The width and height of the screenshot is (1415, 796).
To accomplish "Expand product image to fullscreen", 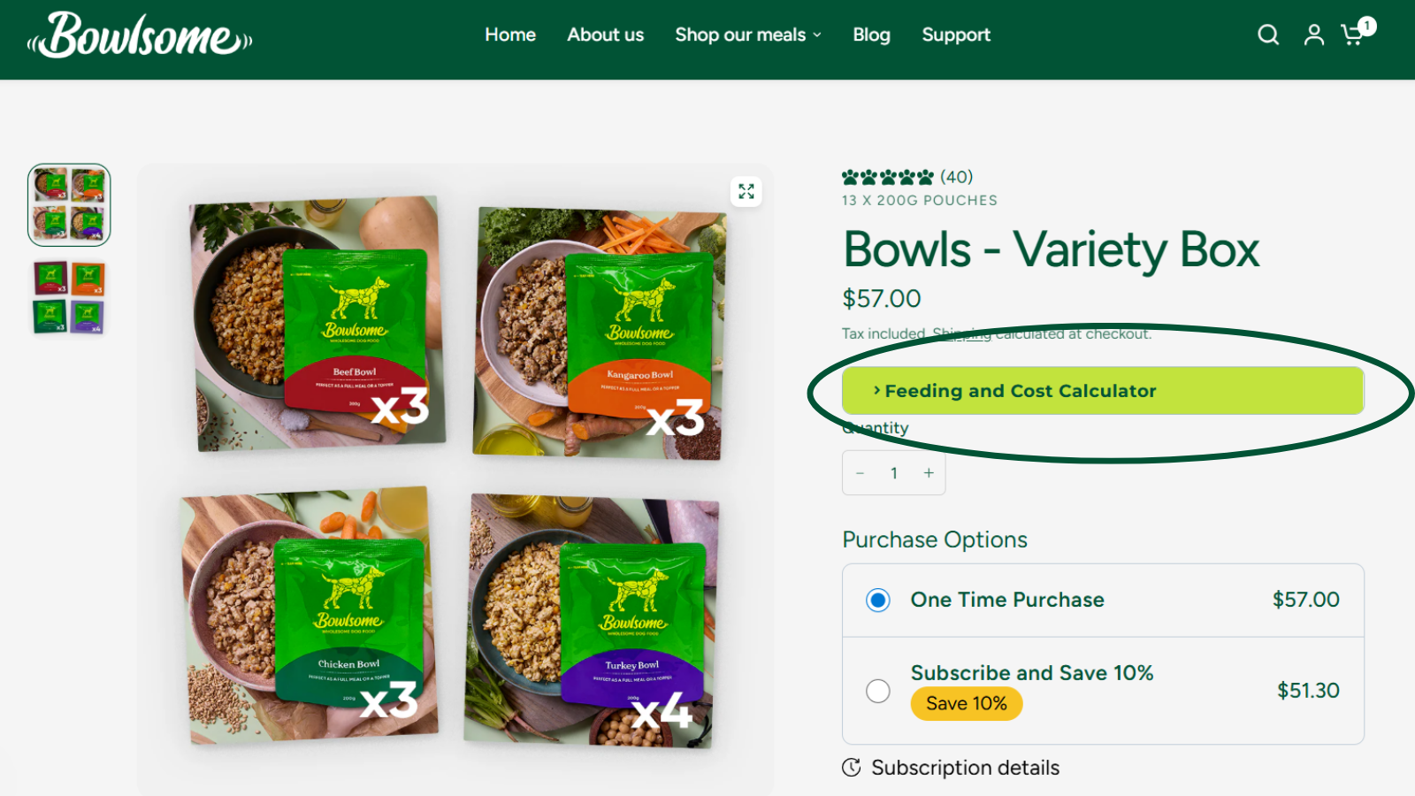I will click(x=746, y=192).
